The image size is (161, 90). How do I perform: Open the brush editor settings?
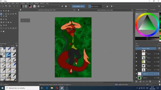[35, 6]
